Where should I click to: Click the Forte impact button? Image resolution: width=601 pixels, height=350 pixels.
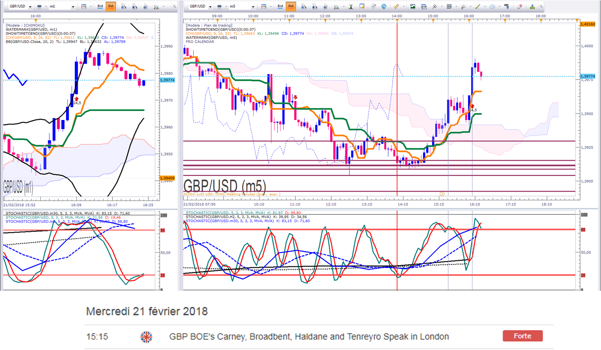click(x=523, y=336)
